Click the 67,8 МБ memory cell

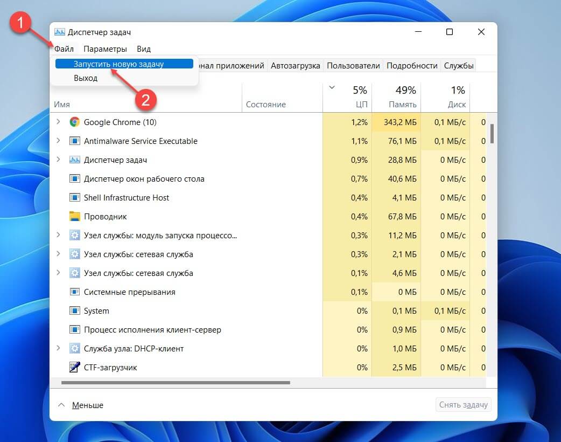point(396,216)
